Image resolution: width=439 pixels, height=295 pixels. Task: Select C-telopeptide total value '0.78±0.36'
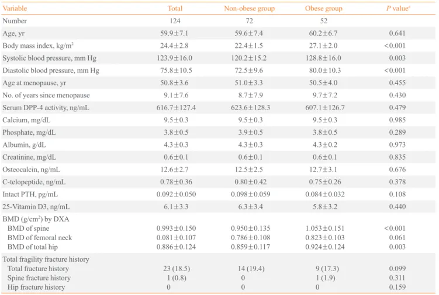click(176, 182)
